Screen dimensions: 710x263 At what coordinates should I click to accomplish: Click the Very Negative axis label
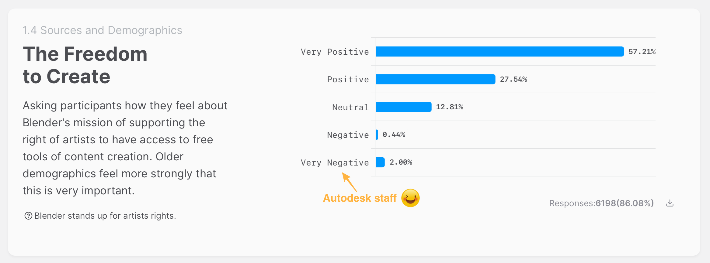click(335, 163)
